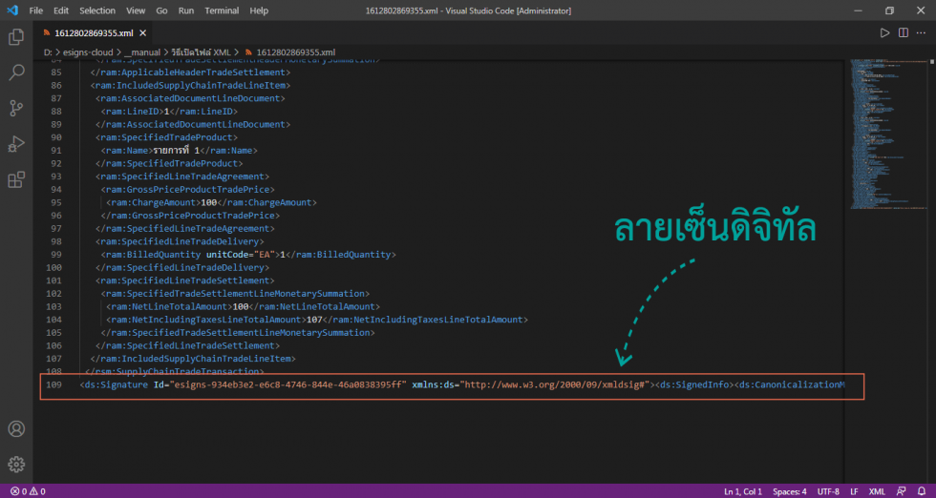Change language mode XML in status bar

click(877, 491)
